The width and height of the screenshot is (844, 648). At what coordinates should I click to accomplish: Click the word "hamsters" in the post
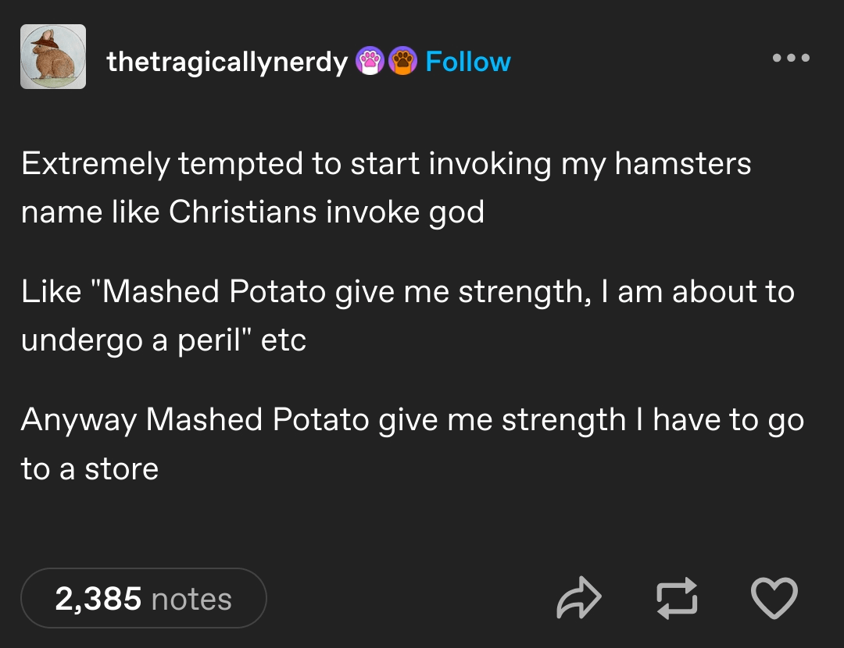pyautogui.click(x=683, y=164)
